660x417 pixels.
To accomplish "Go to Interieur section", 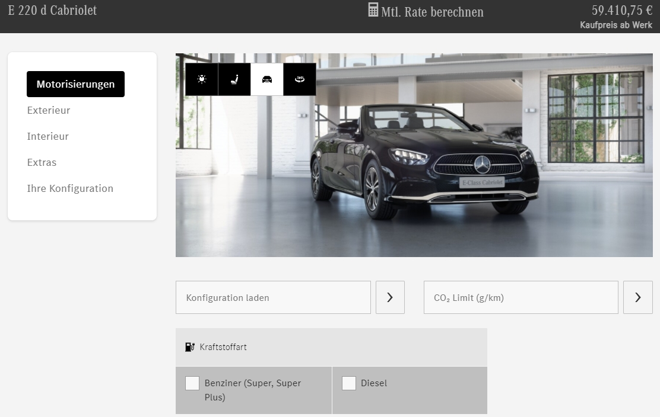I will pyautogui.click(x=47, y=136).
